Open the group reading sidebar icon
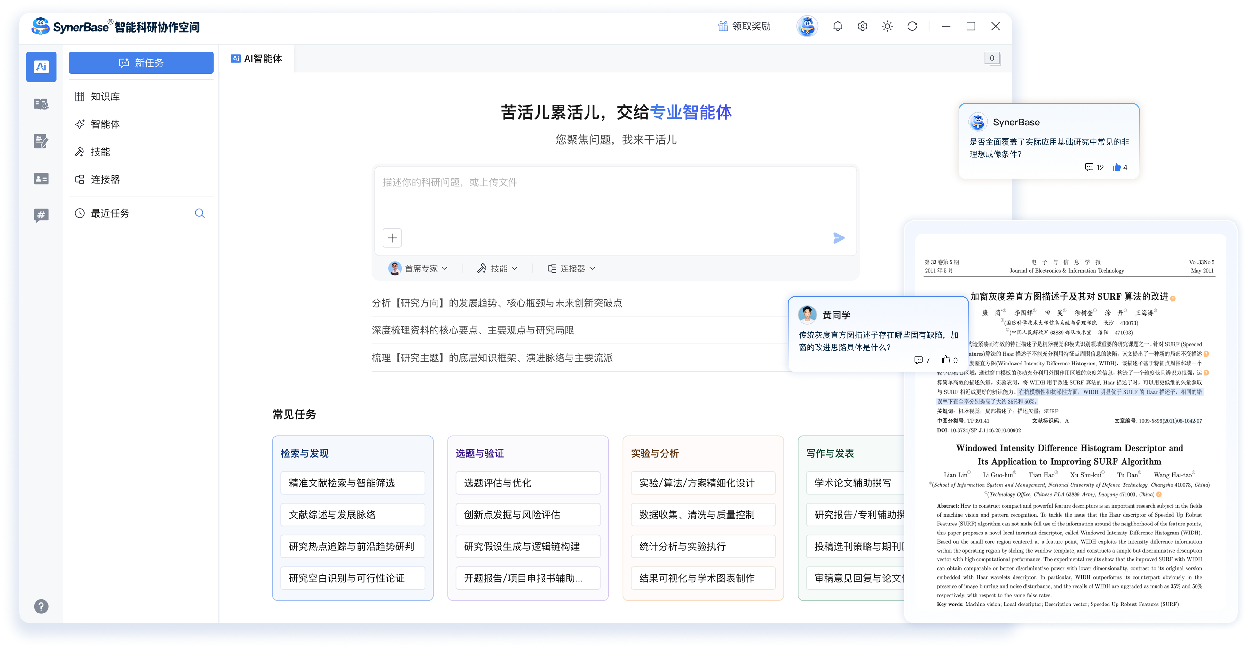The height and width of the screenshot is (649, 1247). (x=41, y=104)
